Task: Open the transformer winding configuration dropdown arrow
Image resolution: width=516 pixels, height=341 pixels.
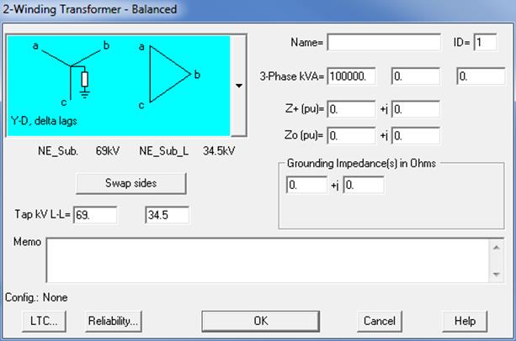Action: point(239,86)
